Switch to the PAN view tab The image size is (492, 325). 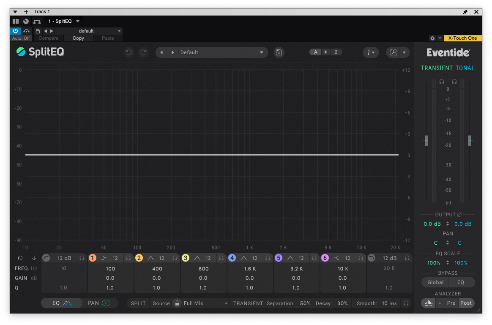pyautogui.click(x=99, y=303)
